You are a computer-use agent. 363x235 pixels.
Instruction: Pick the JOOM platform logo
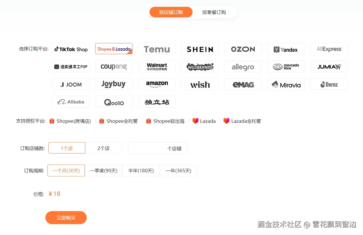[71, 84]
